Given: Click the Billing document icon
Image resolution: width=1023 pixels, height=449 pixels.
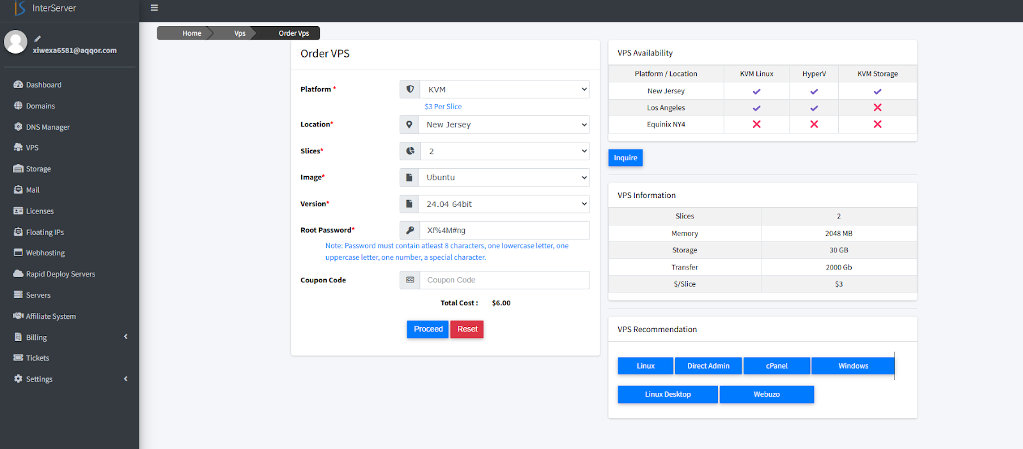Looking at the screenshot, I should 18,337.
